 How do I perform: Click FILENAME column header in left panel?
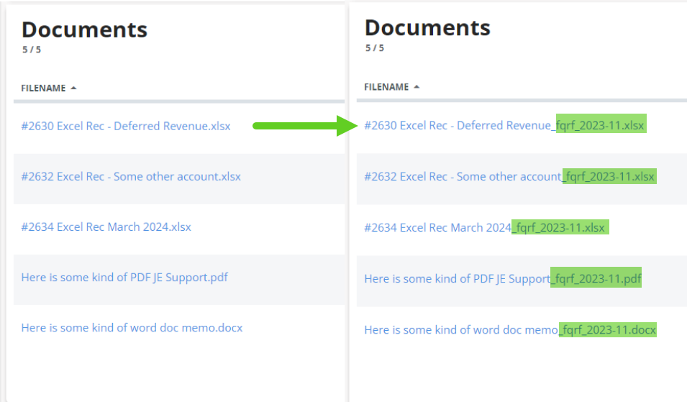tap(43, 88)
